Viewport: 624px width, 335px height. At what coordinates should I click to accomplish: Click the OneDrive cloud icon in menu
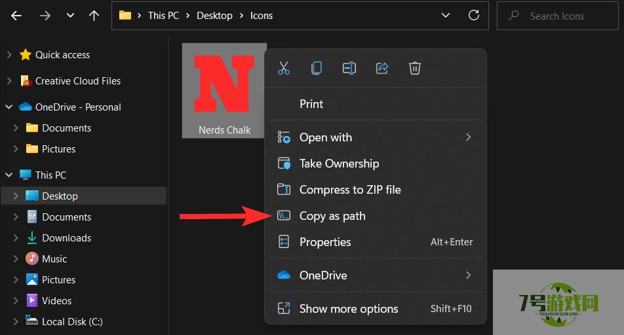coord(284,275)
